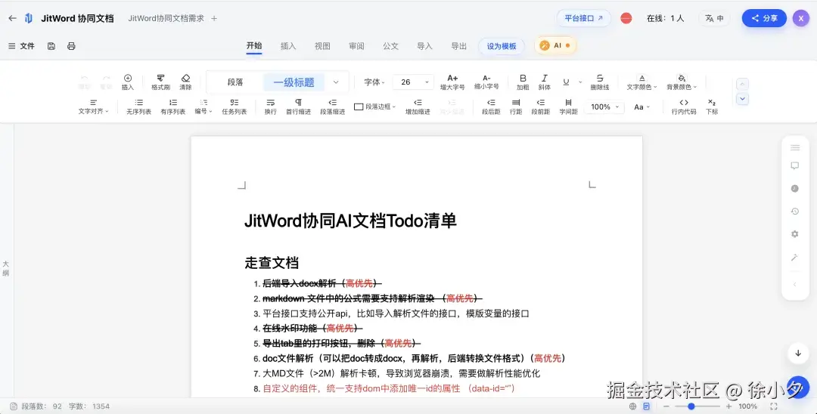Open the 文件 hamburger menu
This screenshot has width=817, height=414.
[x=21, y=46]
